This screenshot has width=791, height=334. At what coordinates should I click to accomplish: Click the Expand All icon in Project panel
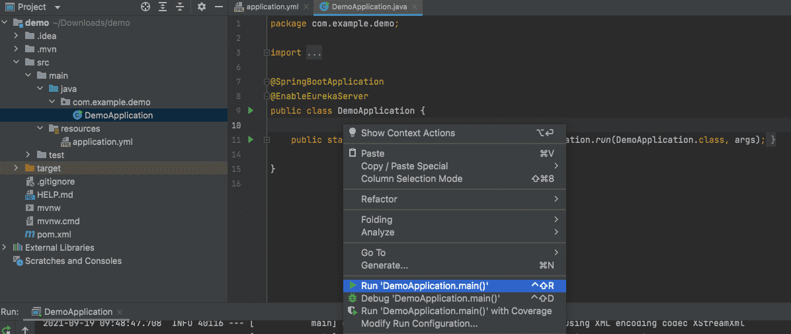[163, 7]
